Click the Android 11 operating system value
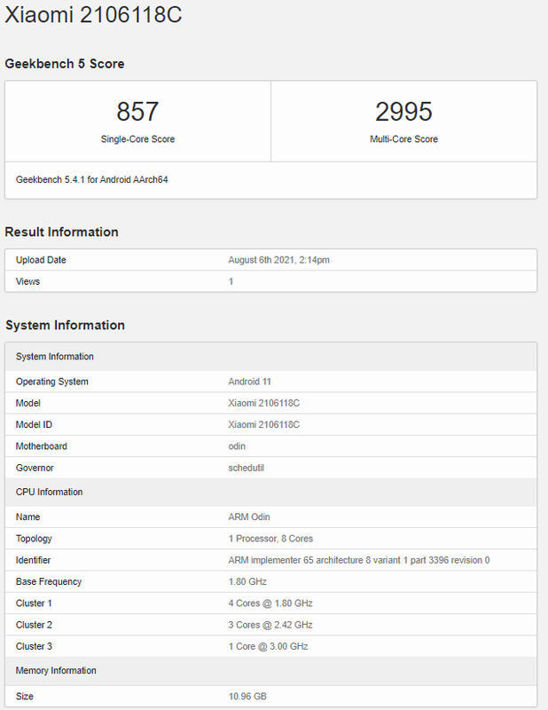 pos(251,382)
